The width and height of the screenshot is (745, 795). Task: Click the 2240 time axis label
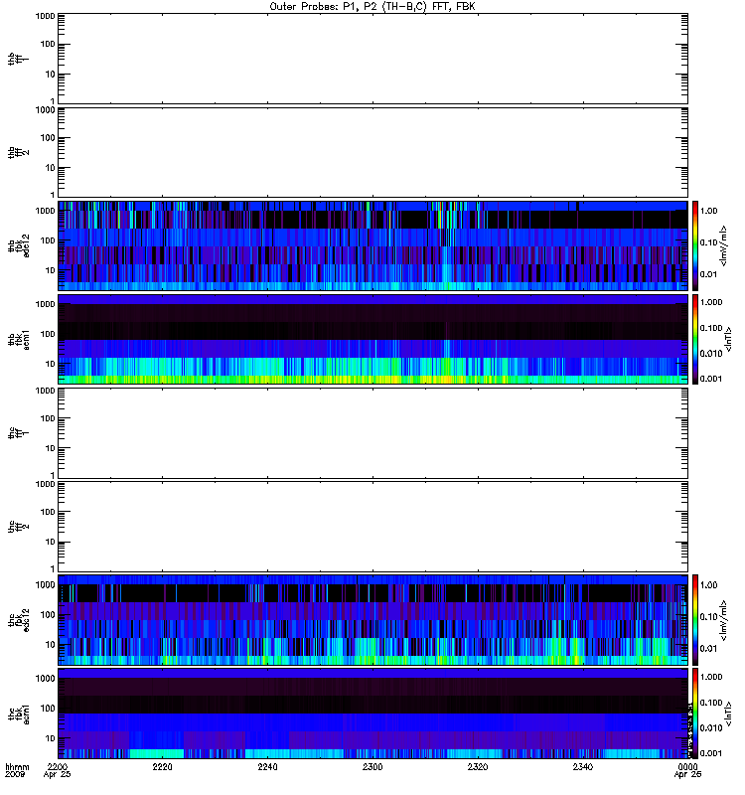click(267, 766)
